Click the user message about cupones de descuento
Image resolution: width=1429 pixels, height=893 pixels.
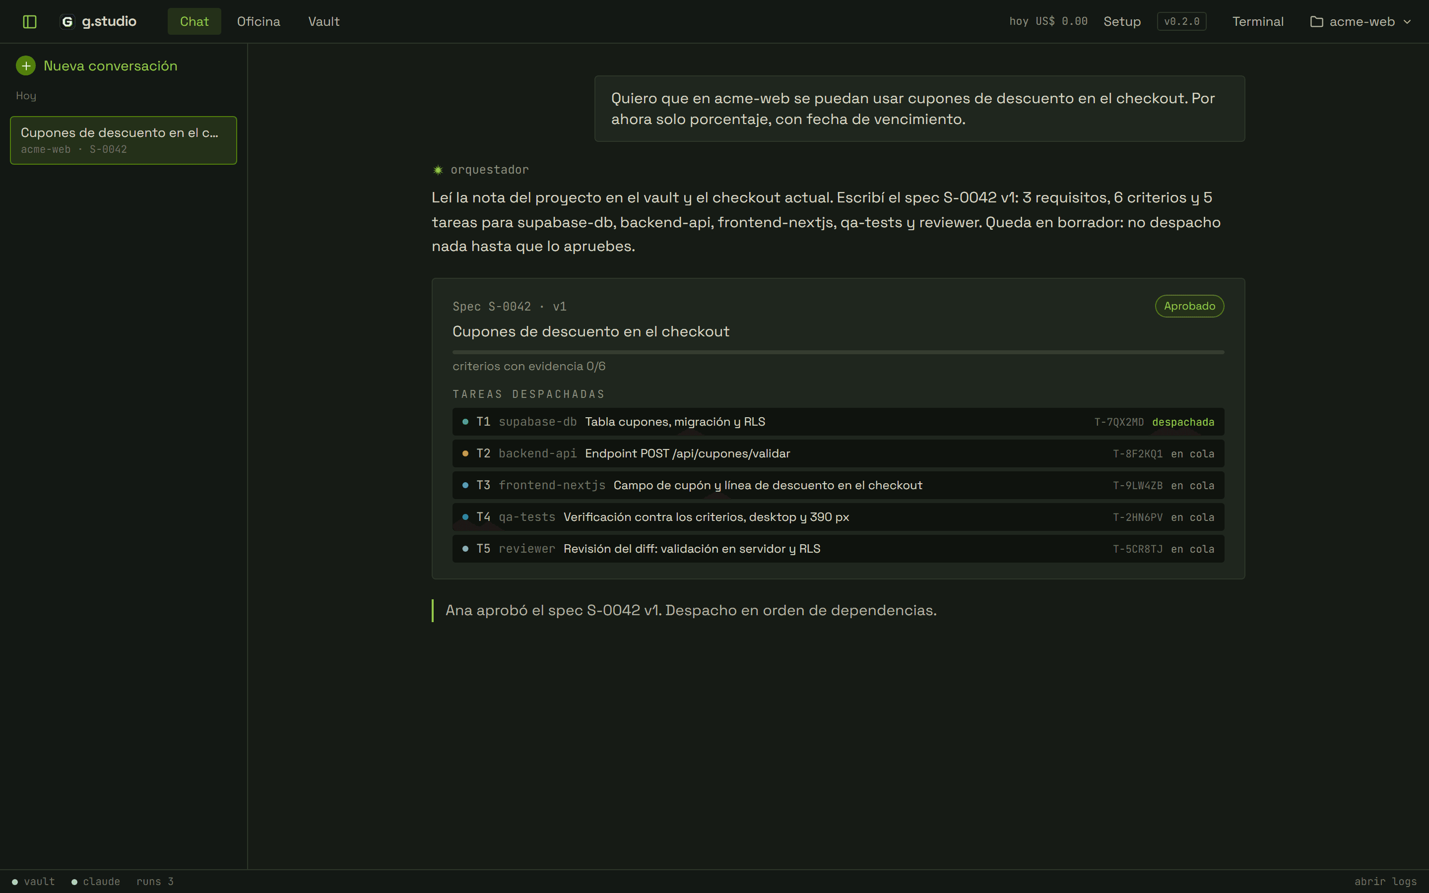pos(919,109)
